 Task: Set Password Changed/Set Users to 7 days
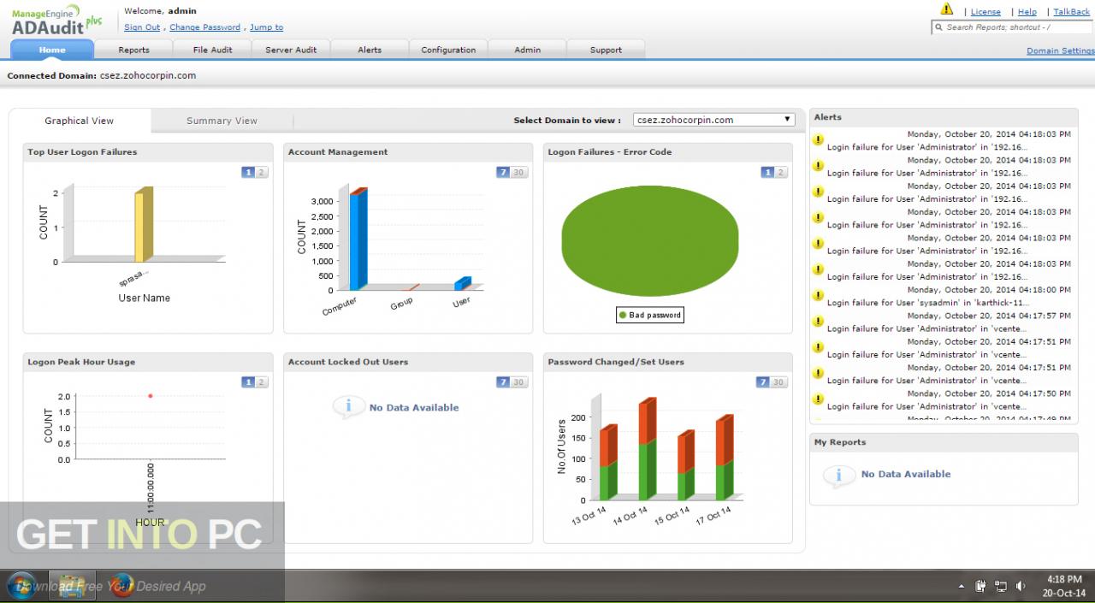(x=763, y=382)
